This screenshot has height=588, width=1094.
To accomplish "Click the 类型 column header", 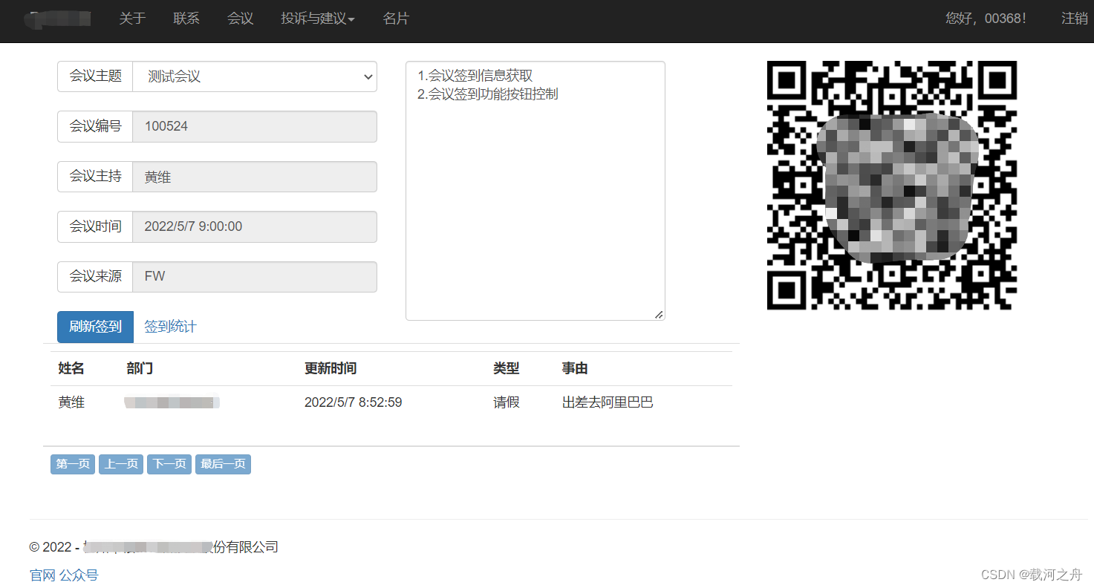I will click(x=507, y=368).
